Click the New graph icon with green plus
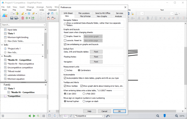The width and height of the screenshot is (187, 119). click(33, 18)
